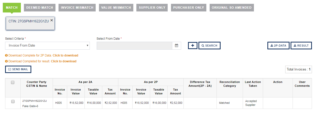View Purchaser Only tab
The width and height of the screenshot is (316, 115).
pyautogui.click(x=189, y=8)
